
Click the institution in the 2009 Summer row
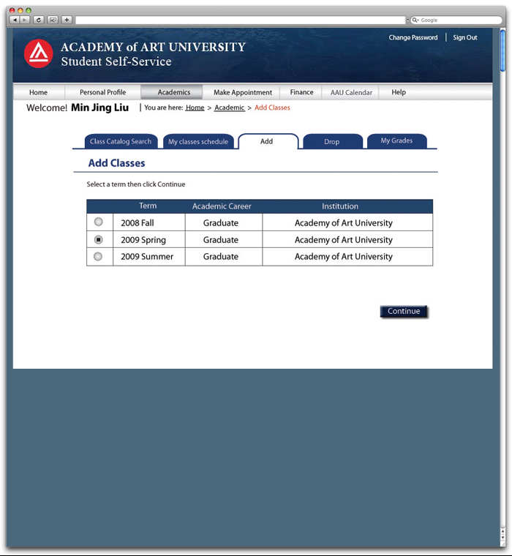344,256
